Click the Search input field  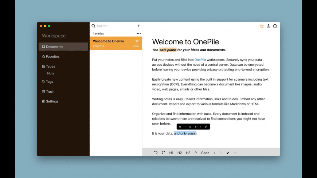116,26
